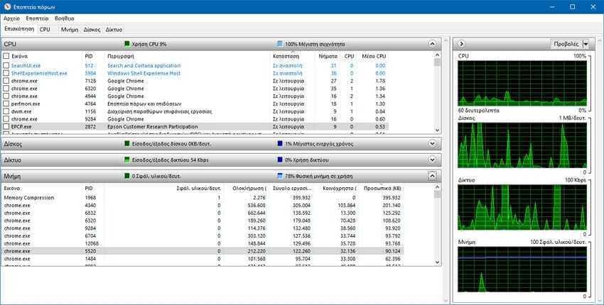Collapse the Μνήμη section chevron
This screenshot has width=604, height=305.
coord(432,176)
